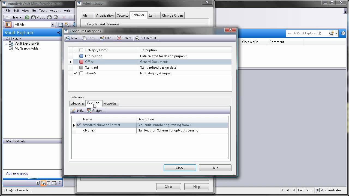This screenshot has height=196, width=349.
Task: Open search options dropdown arrow
Action: (336, 33)
